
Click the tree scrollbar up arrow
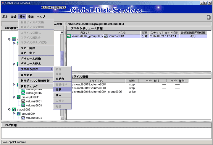tap(62, 32)
